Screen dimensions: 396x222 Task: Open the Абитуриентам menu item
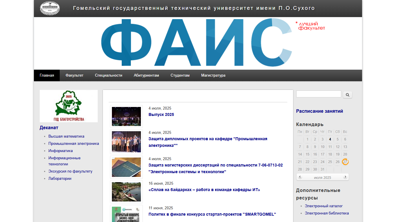pos(146,75)
